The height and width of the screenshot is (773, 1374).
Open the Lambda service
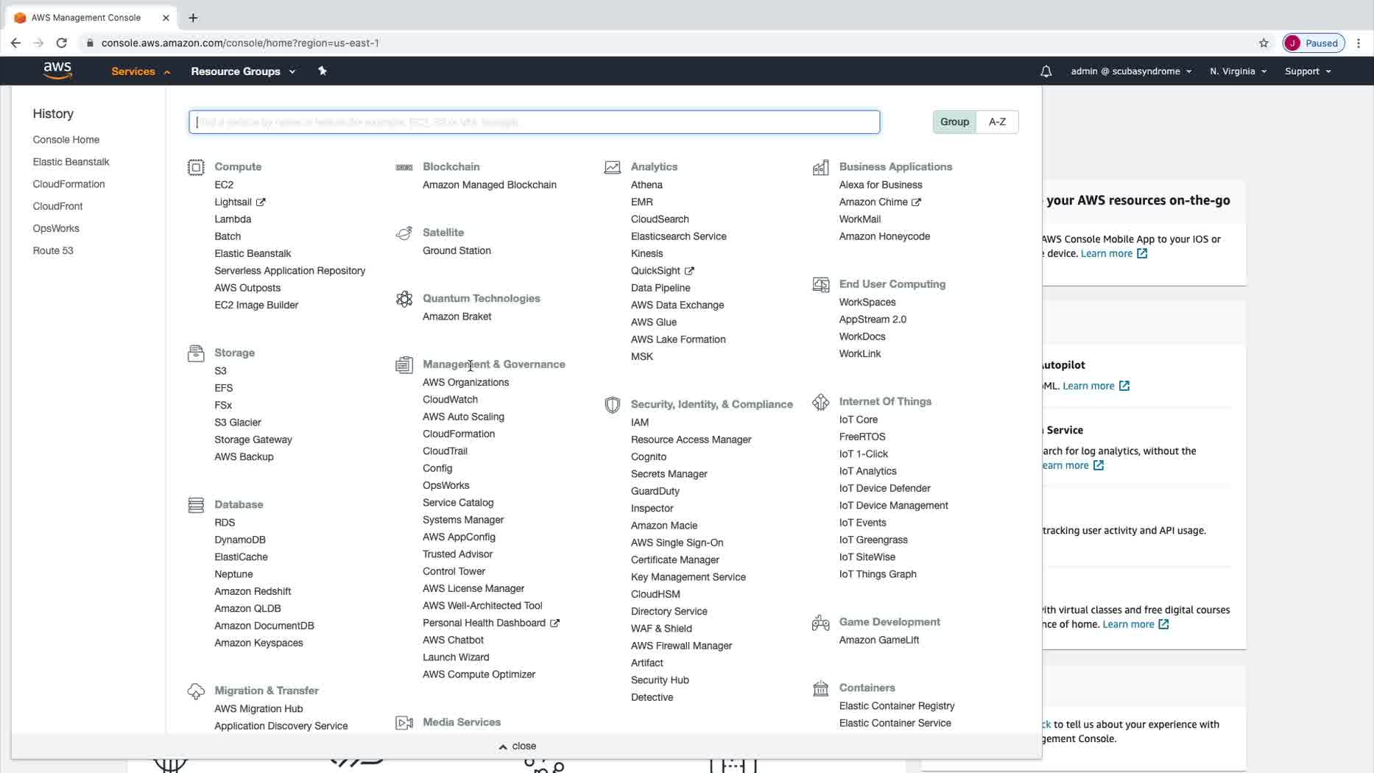233,219
